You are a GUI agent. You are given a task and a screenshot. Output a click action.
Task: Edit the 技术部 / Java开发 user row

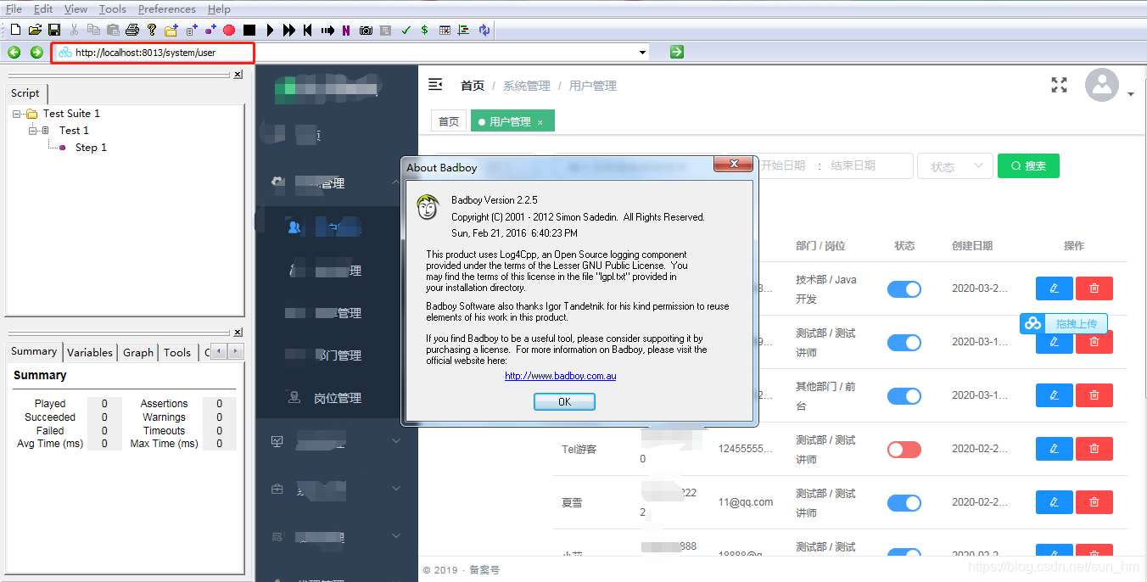(1055, 288)
